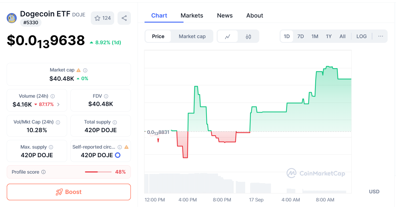The height and width of the screenshot is (207, 396).
Task: Click the Max. supply 420P DOJE value
Action: (x=37, y=155)
